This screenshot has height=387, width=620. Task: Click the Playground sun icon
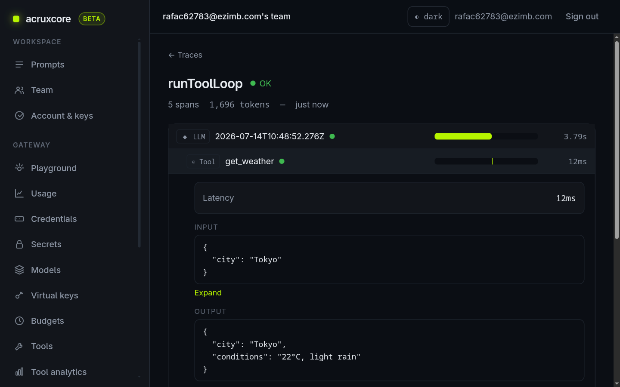point(19,168)
